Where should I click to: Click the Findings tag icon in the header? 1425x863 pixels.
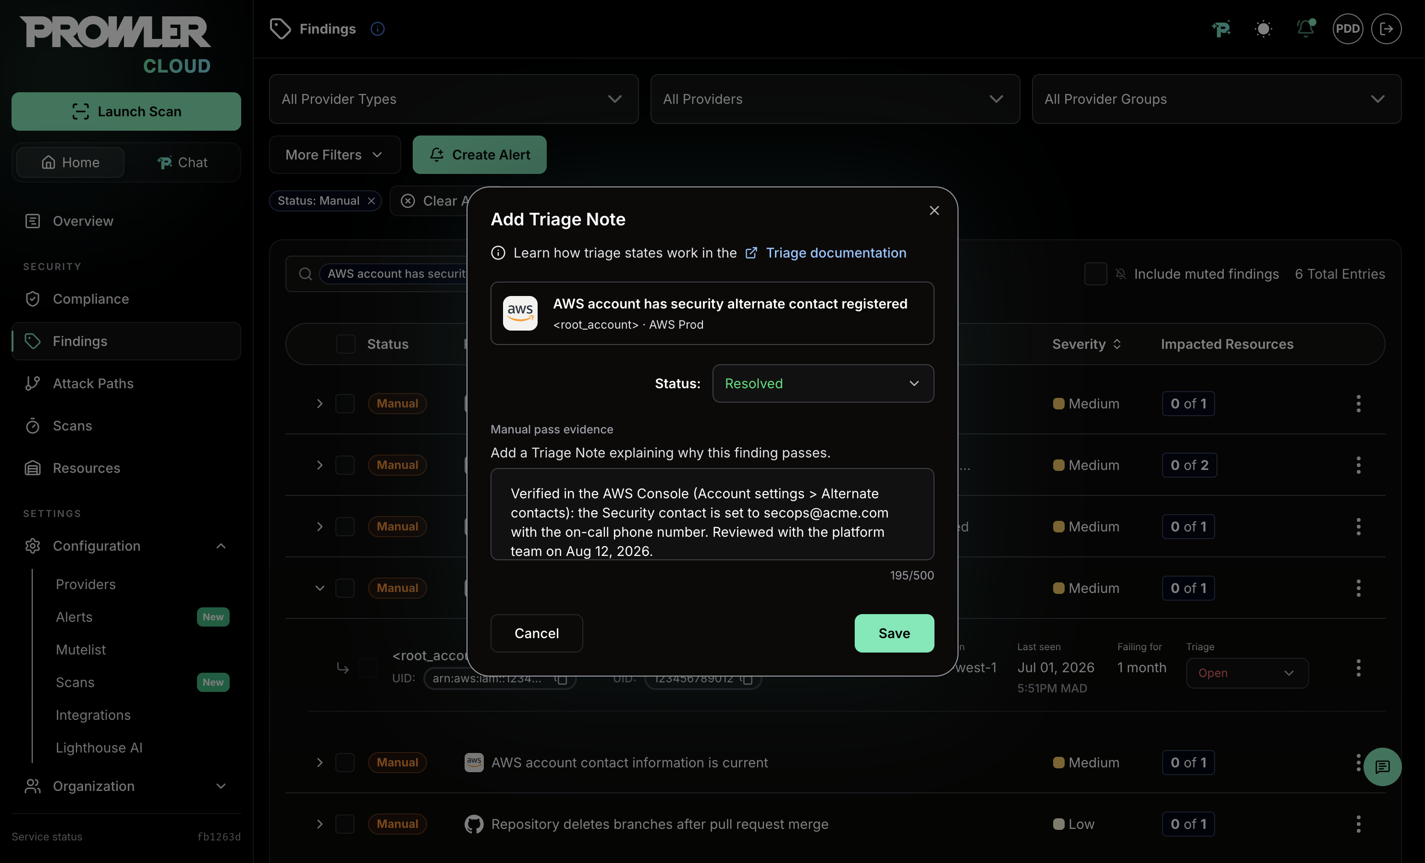[281, 29]
